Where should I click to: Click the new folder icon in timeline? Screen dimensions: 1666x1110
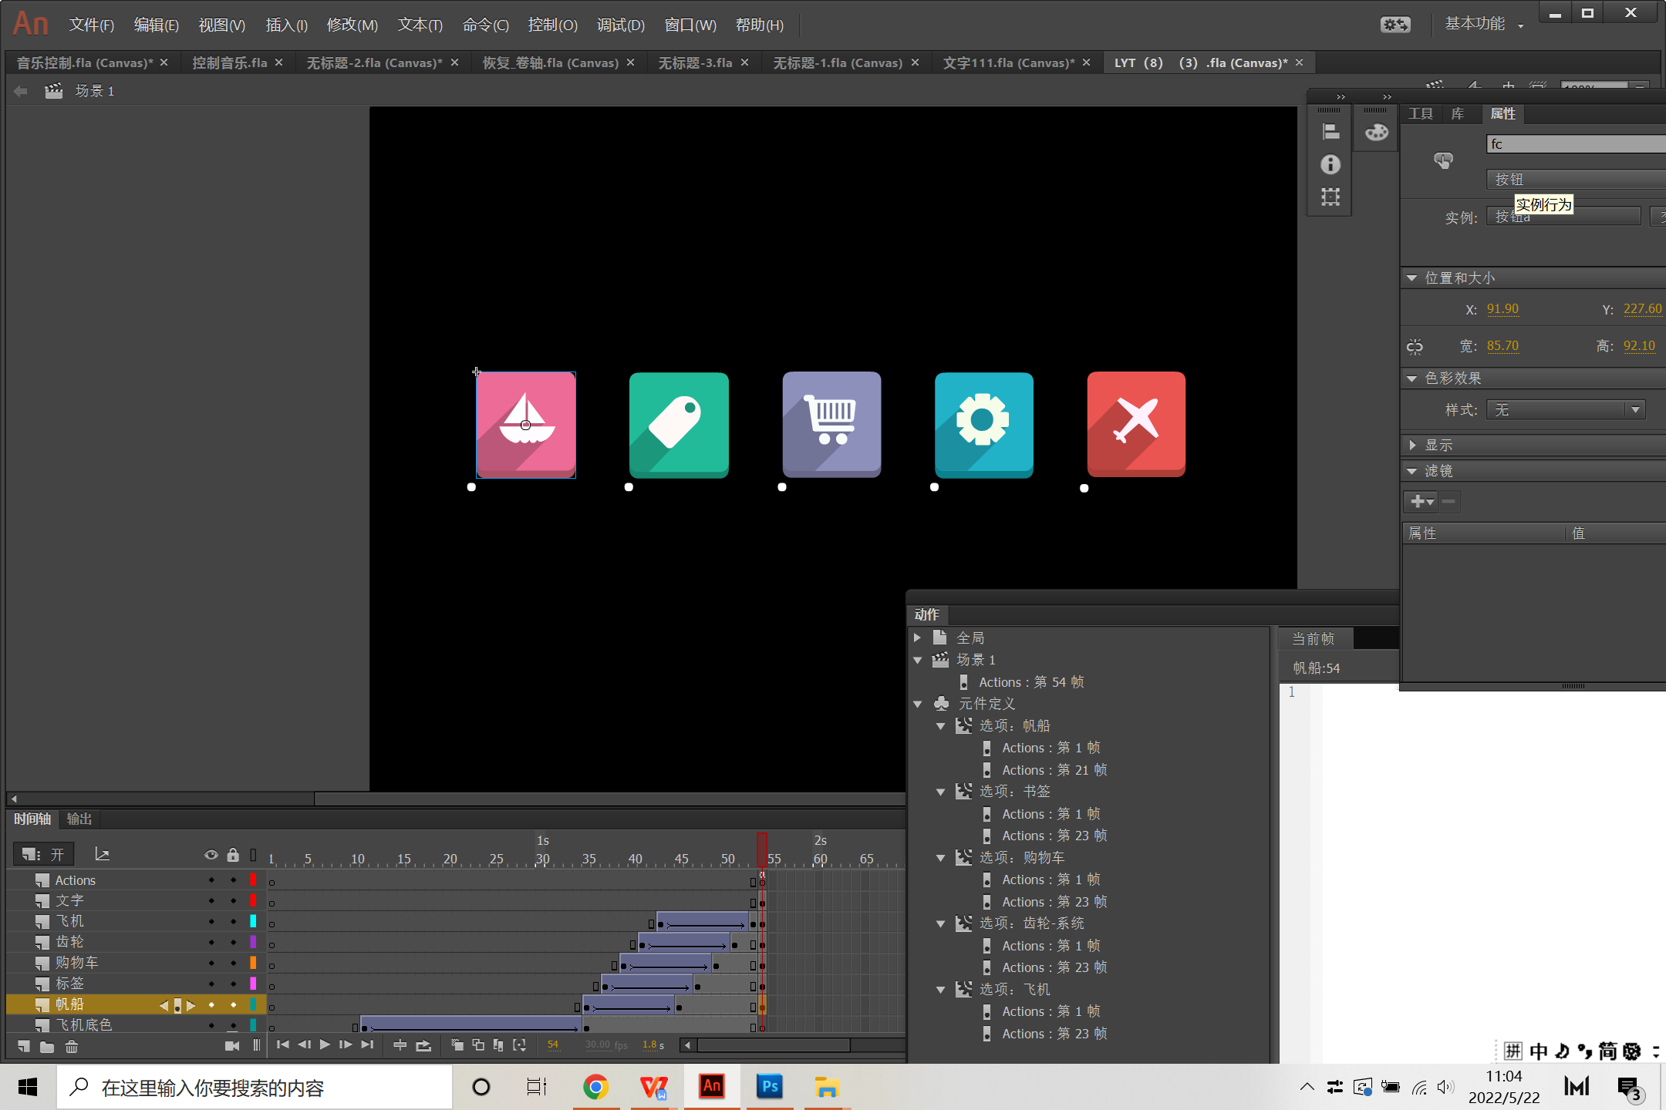pyautogui.click(x=47, y=1046)
